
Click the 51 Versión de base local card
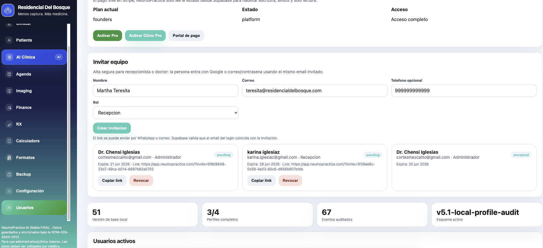point(143,215)
